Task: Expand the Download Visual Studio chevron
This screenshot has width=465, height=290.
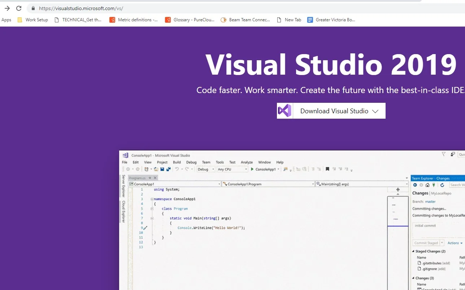Action: click(375, 111)
